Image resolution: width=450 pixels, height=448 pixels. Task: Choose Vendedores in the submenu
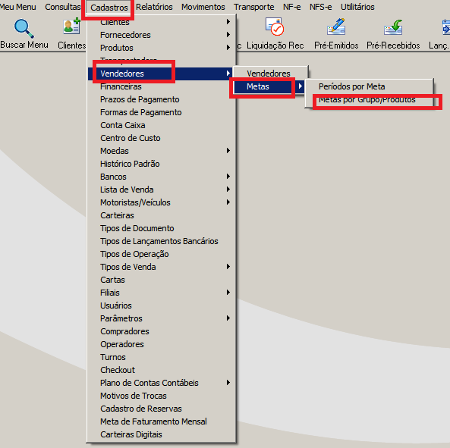(x=269, y=74)
